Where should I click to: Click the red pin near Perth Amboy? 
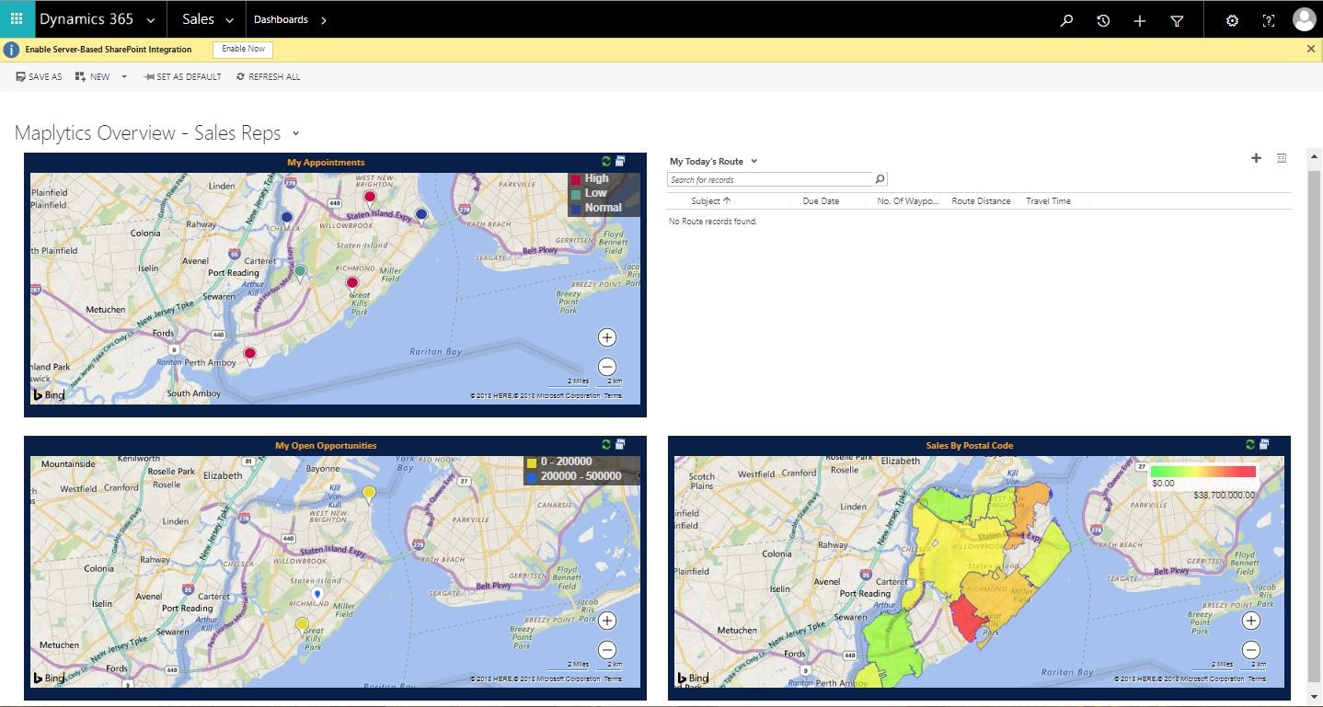click(249, 355)
